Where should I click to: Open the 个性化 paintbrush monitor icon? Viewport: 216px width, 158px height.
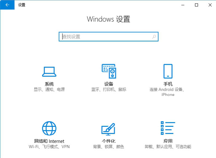(x=108, y=129)
